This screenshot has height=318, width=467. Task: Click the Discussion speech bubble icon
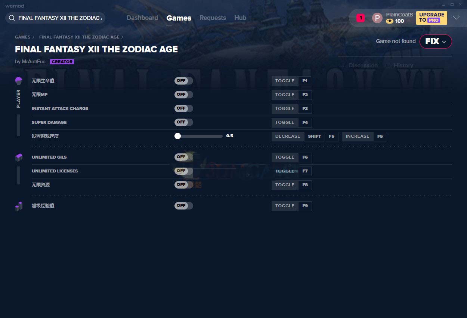341,65
